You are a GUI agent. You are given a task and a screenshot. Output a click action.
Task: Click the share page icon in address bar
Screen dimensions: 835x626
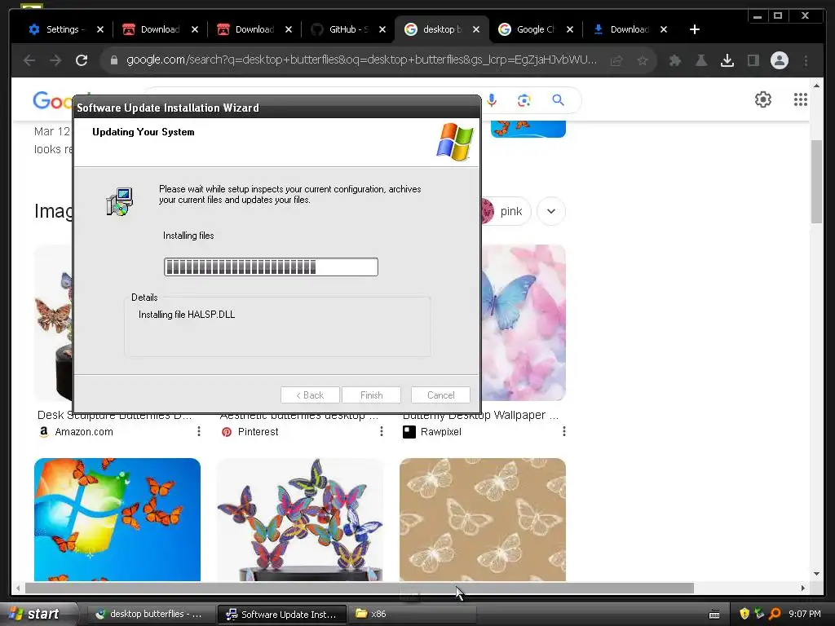point(616,60)
